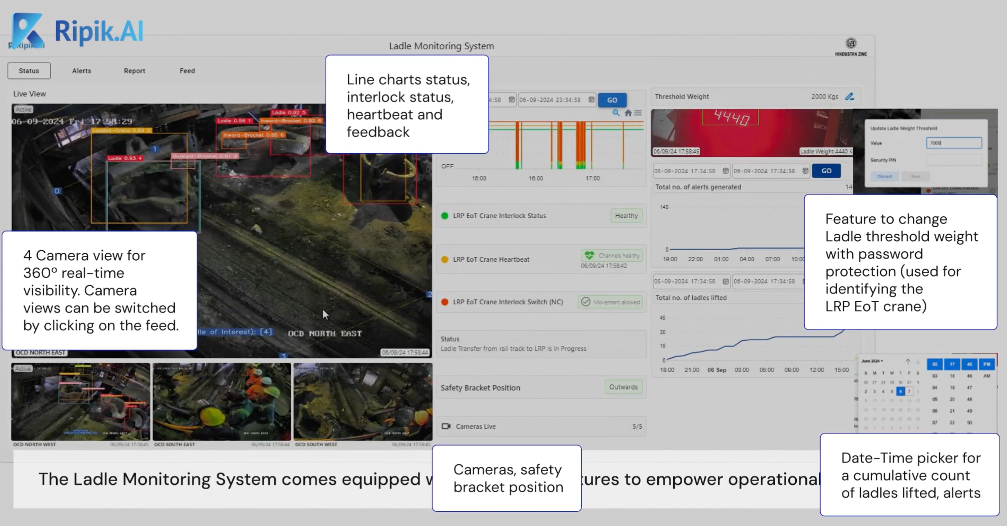
Task: Open the Report tab
Action: [x=134, y=71]
